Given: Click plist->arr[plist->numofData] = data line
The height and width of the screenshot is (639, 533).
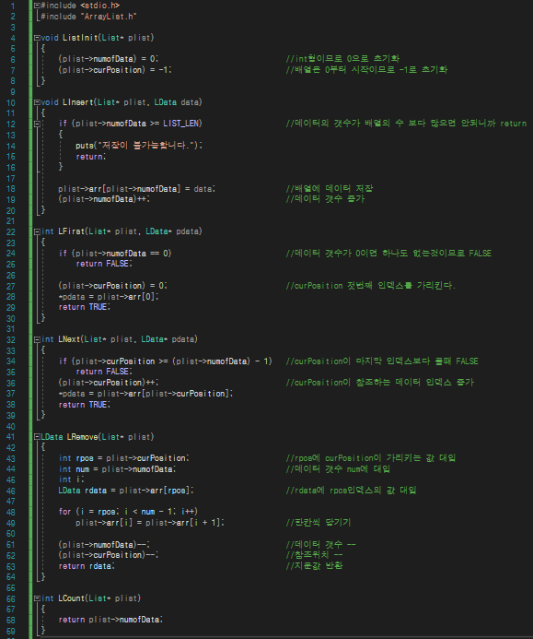Looking at the screenshot, I should click(137, 189).
